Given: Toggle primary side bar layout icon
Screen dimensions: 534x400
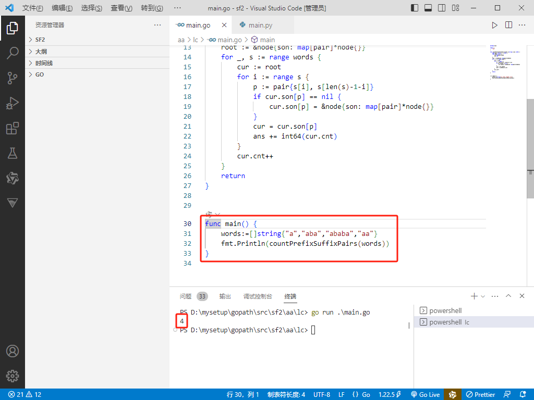Looking at the screenshot, I should (415, 8).
